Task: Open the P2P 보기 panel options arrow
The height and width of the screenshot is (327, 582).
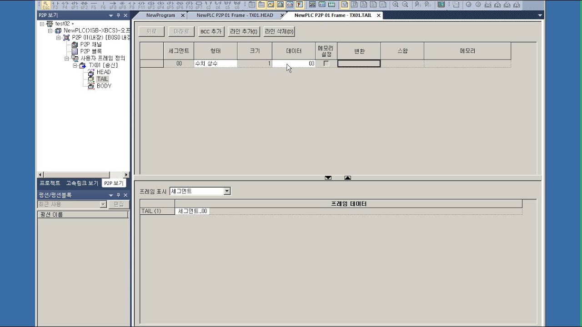Action: 110,15
